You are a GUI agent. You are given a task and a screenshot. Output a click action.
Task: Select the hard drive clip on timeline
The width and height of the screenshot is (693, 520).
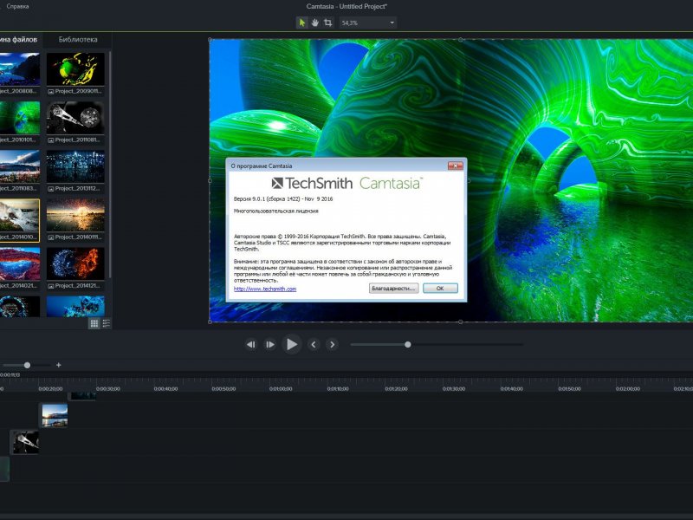pos(25,442)
